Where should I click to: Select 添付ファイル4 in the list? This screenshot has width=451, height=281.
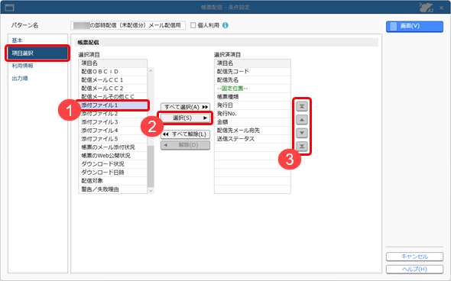pos(113,130)
